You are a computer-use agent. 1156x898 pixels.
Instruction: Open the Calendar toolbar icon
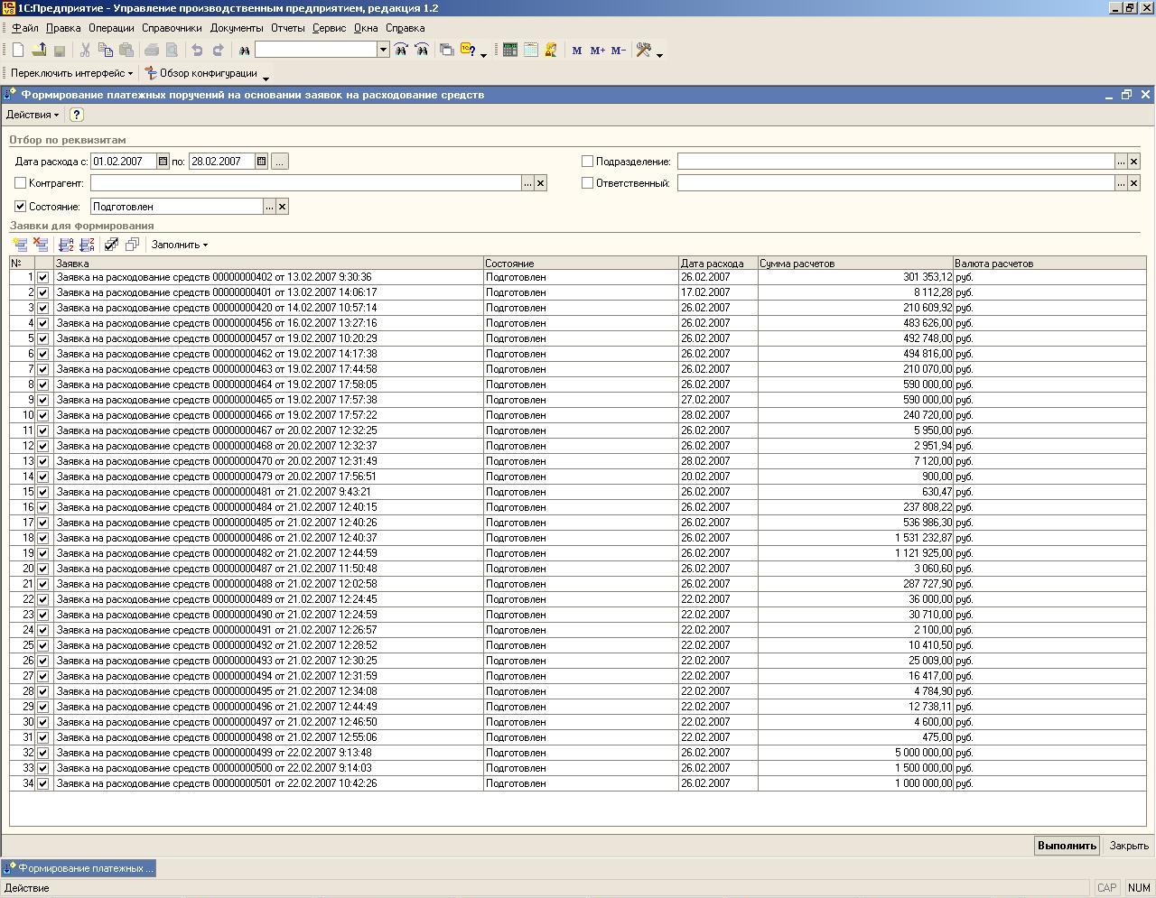coord(531,51)
